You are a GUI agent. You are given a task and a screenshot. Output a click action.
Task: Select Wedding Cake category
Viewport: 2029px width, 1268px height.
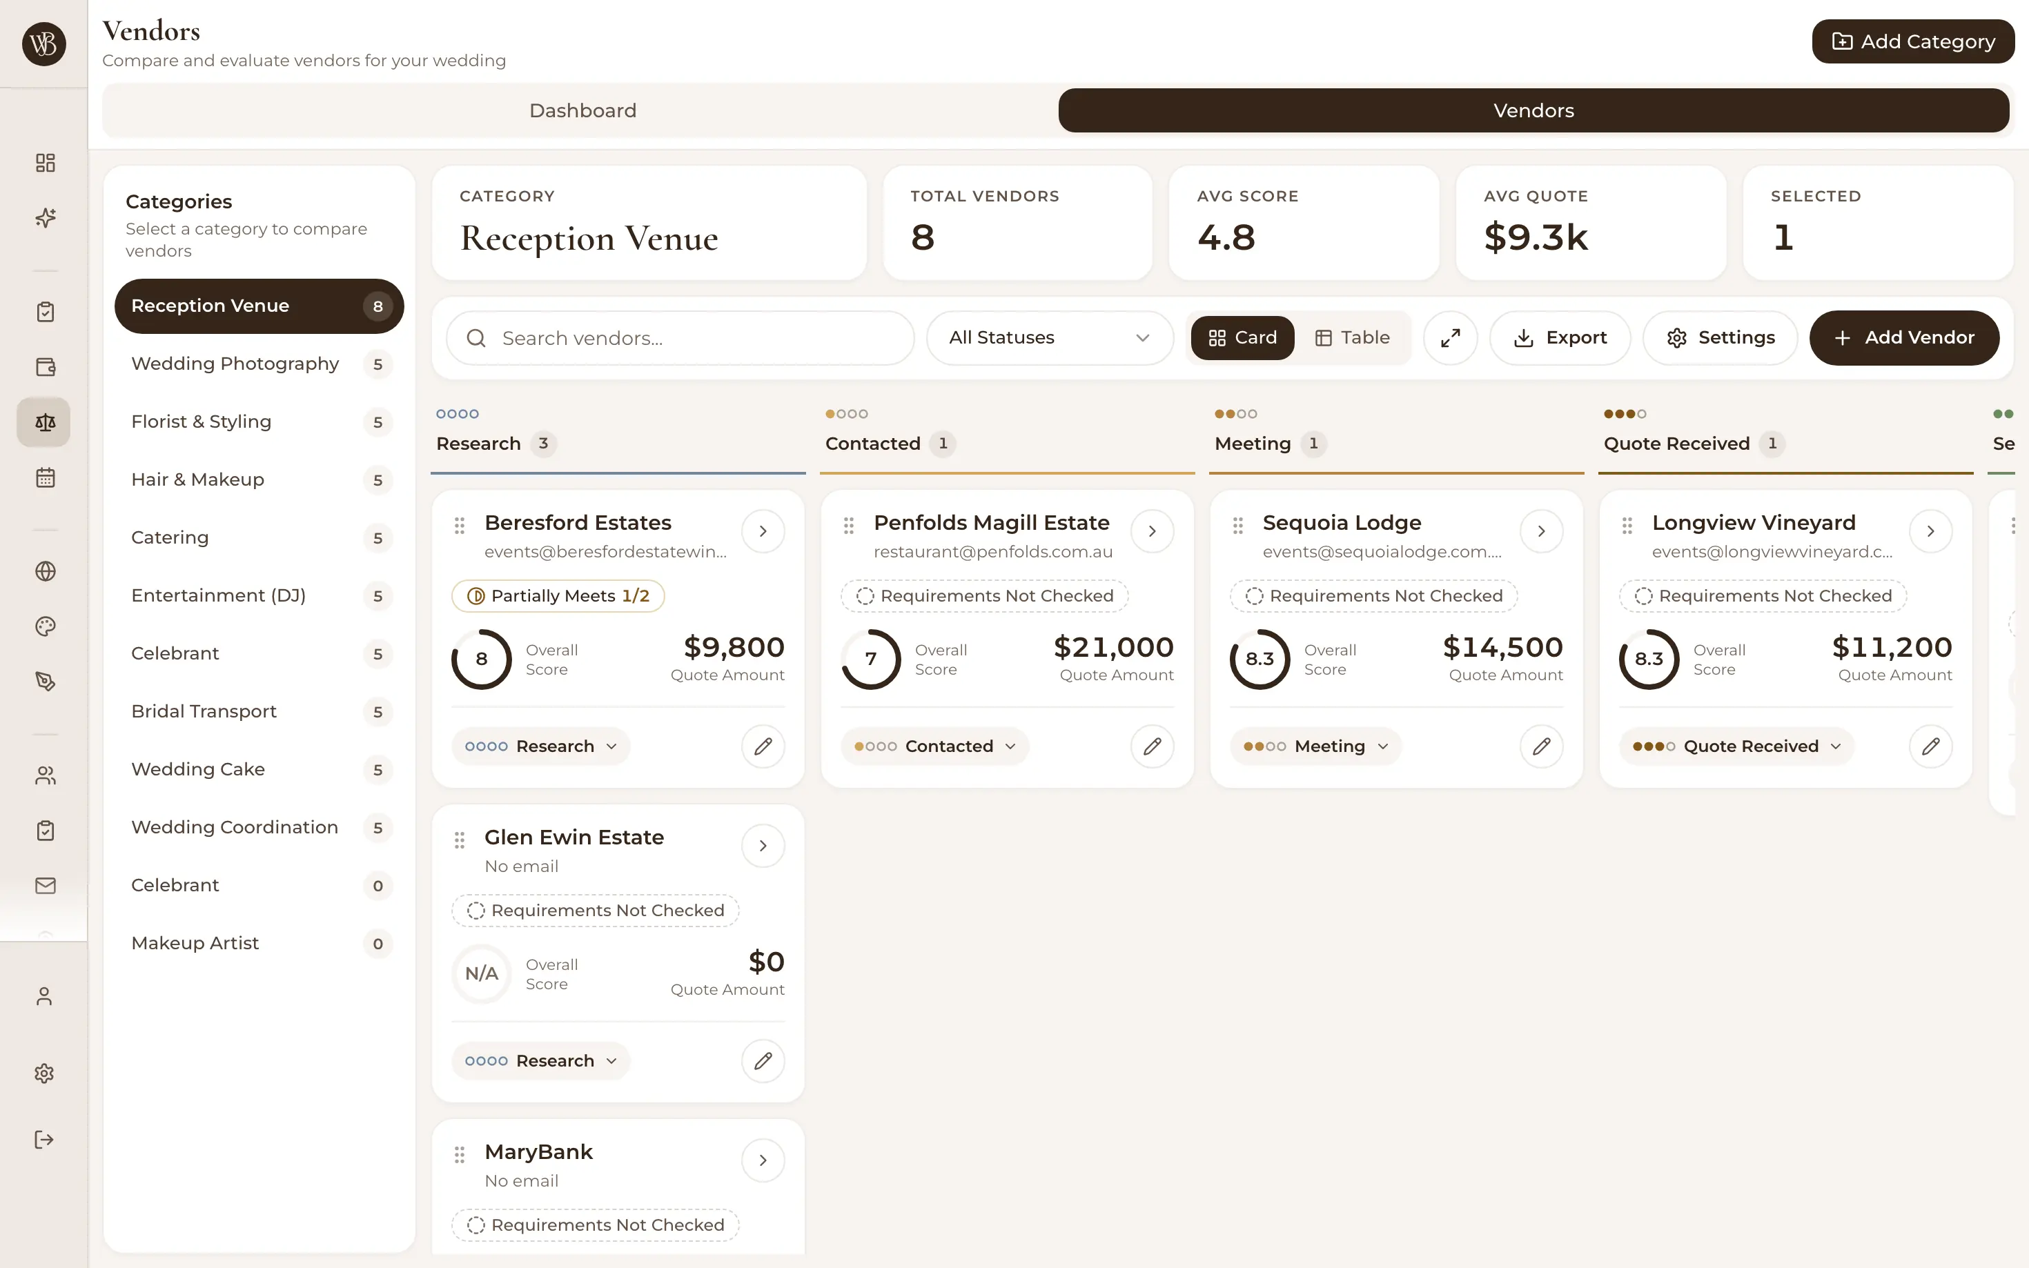coord(259,769)
